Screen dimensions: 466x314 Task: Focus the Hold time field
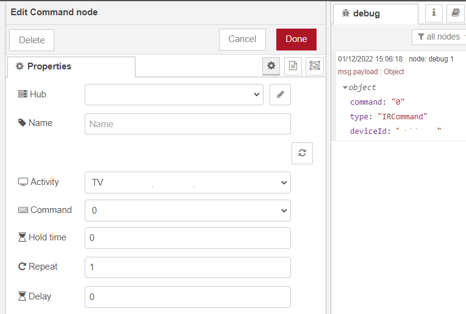[188, 238]
